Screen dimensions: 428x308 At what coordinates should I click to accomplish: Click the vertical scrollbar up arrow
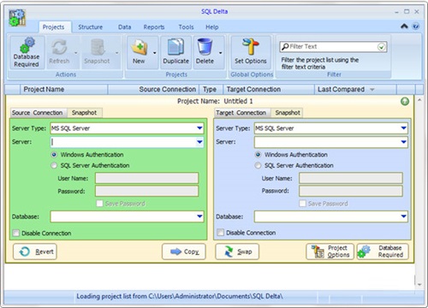419,100
